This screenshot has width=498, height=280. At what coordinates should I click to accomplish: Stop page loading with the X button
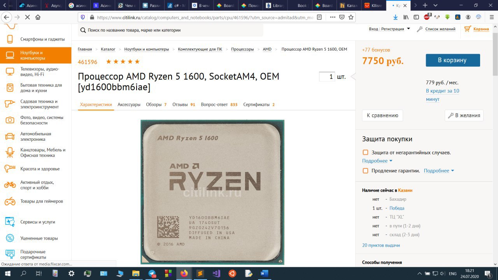click(x=27, y=17)
